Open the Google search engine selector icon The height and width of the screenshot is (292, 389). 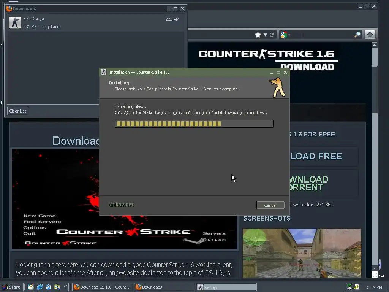[283, 35]
